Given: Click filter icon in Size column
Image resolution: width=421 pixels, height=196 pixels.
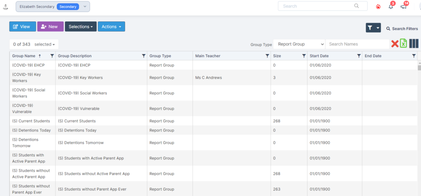Looking at the screenshot, I should coord(304,56).
